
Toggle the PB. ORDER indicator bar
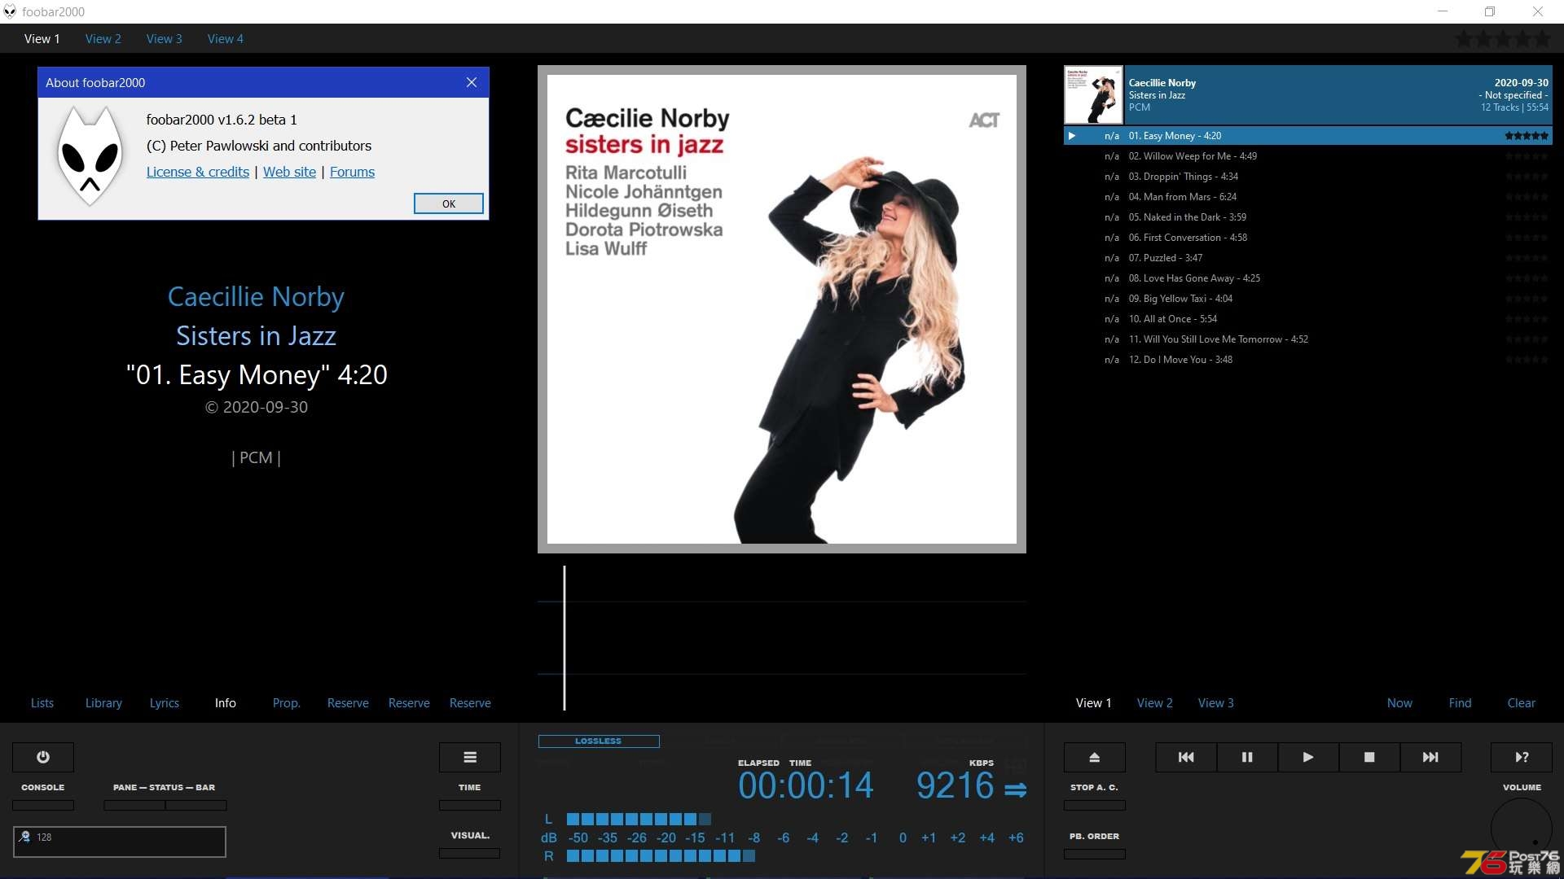click(x=1095, y=854)
